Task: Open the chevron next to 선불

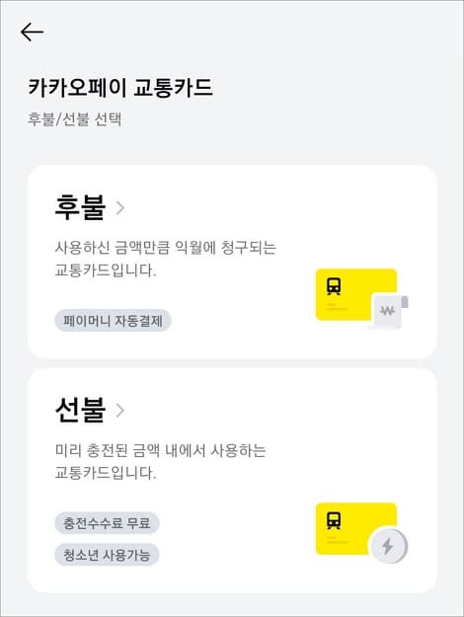Action: click(x=120, y=410)
